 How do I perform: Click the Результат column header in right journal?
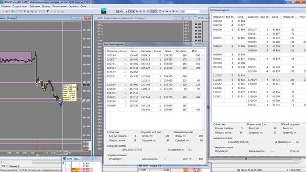(x=288, y=17)
